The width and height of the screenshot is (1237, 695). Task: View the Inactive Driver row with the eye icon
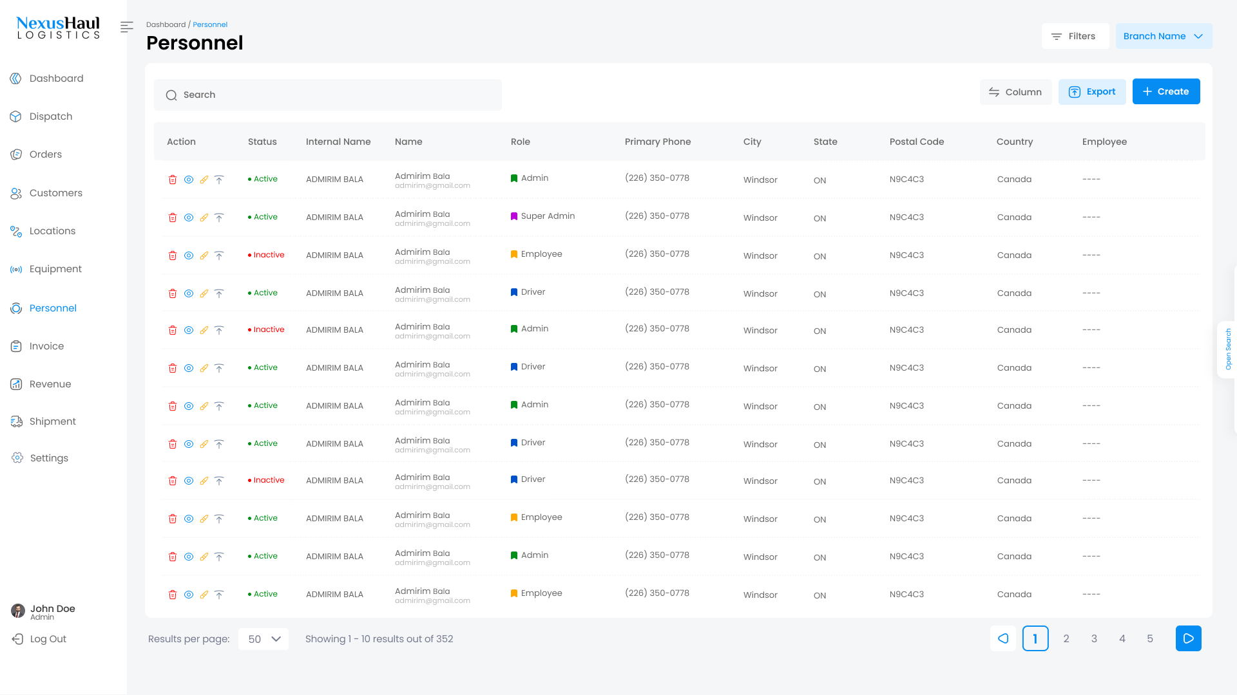coord(189,481)
